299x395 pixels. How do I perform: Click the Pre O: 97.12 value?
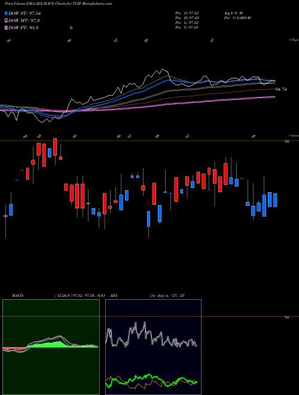pyautogui.click(x=187, y=13)
